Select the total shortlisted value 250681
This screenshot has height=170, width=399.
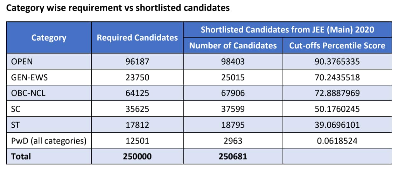click(233, 156)
